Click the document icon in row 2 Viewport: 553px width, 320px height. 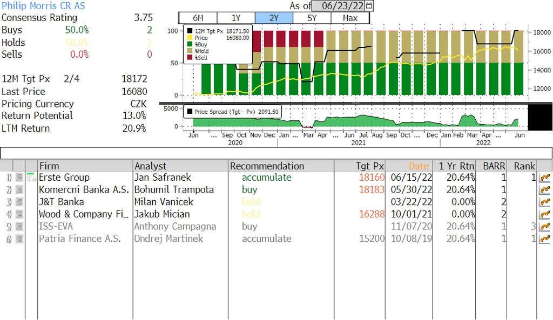coord(19,189)
